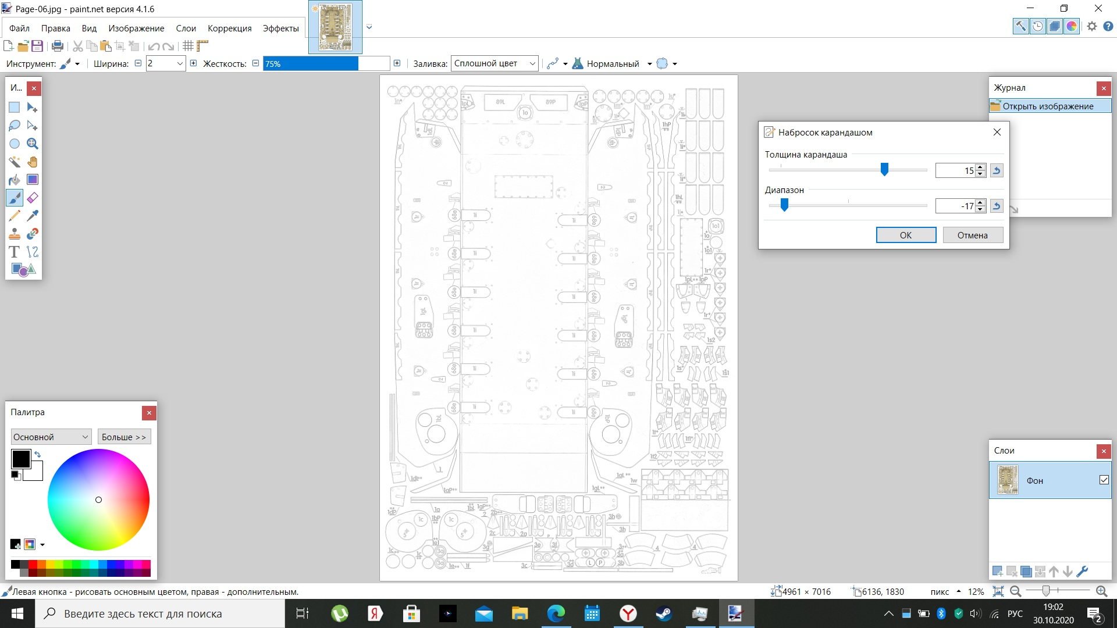Toggle rulers icon in toolbar
This screenshot has width=1117, height=628.
[202, 46]
